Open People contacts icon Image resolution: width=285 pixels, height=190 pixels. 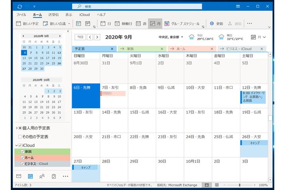(x=42, y=176)
